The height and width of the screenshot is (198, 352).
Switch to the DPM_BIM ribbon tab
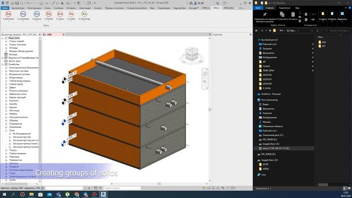[x=229, y=8]
